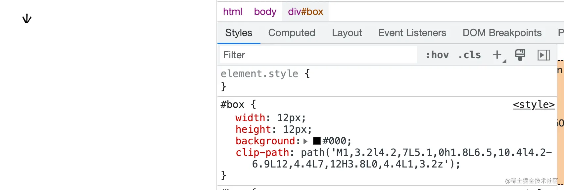Open the #000 background color swatch
Viewport: 564px width, 190px height.
317,141
